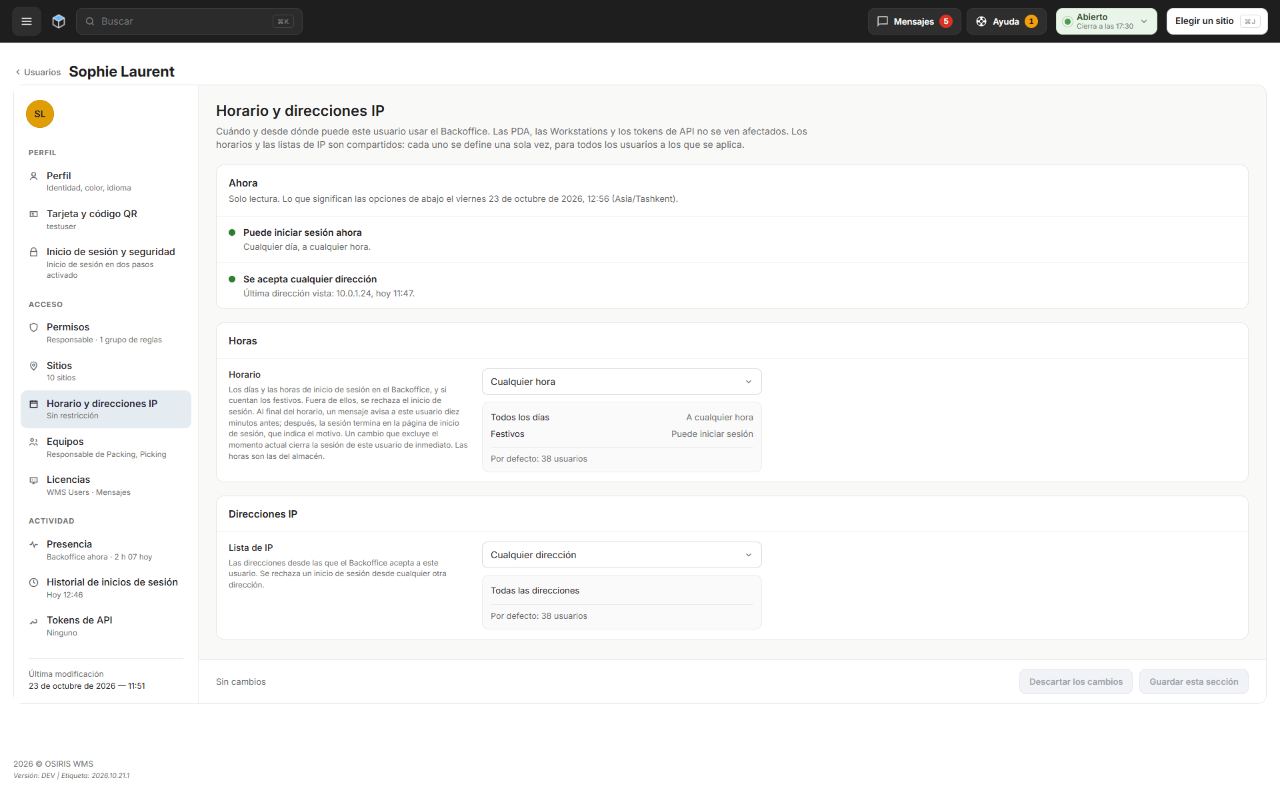This screenshot has height=798, width=1280.
Task: Click the Presencia activity icon
Action: 33,544
